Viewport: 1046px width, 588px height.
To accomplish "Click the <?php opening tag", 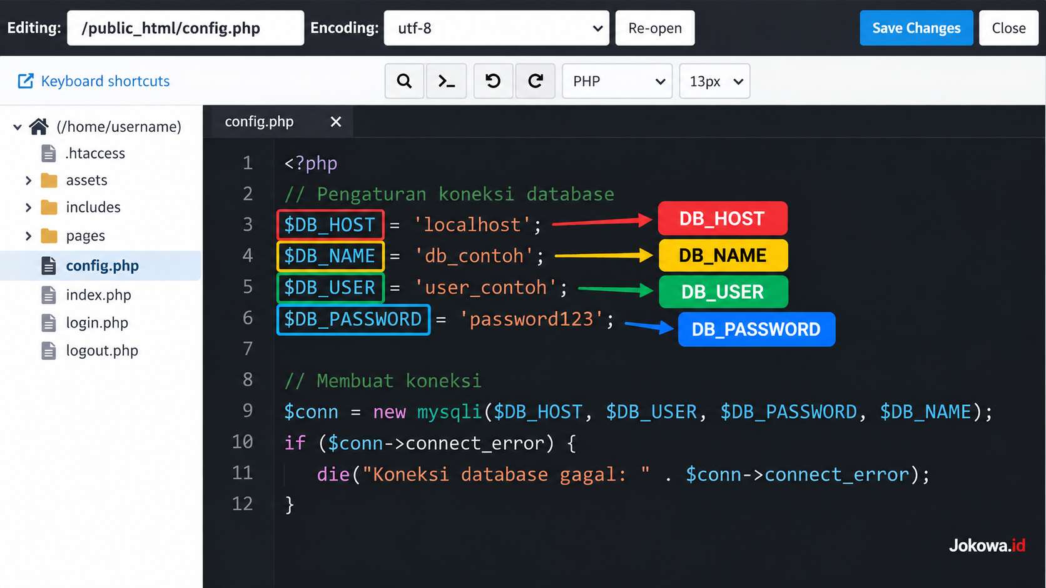I will [311, 164].
